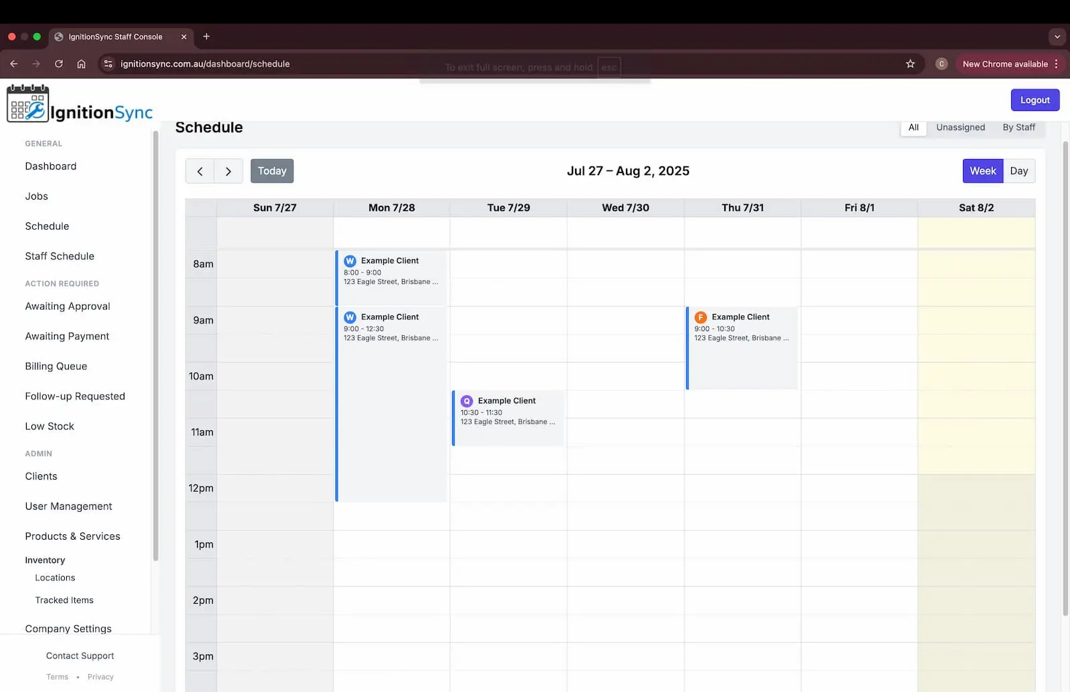Go to previous week with left chevron
This screenshot has height=692, width=1070.
pyautogui.click(x=199, y=171)
